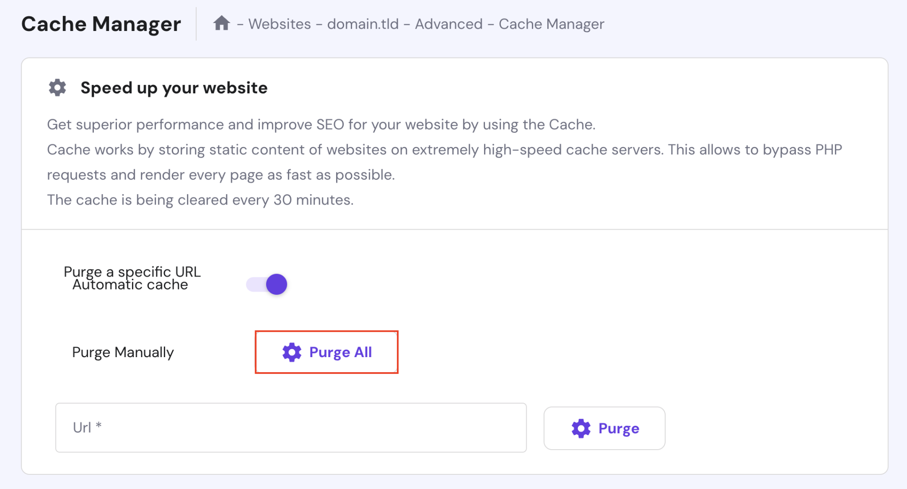Select Cache Manager in the breadcrumb path
This screenshot has height=489, width=907.
click(551, 23)
